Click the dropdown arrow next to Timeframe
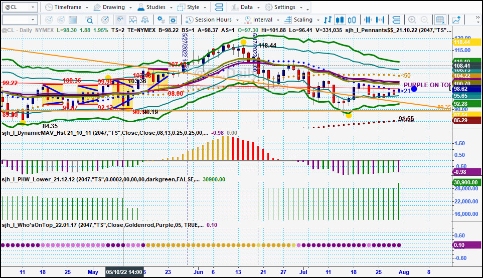Viewport: 483px width, 278px height. 87,8
